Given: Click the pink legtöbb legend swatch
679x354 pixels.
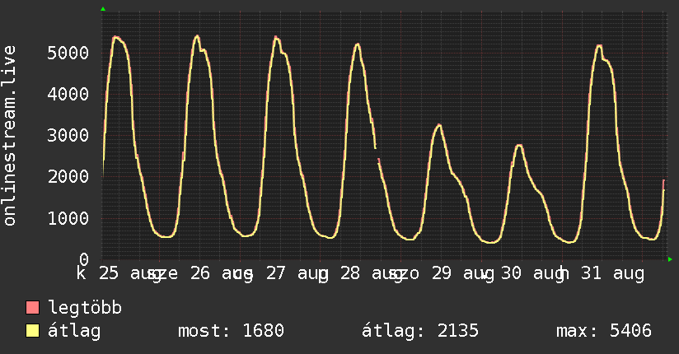Looking at the screenshot, I should coord(32,307).
